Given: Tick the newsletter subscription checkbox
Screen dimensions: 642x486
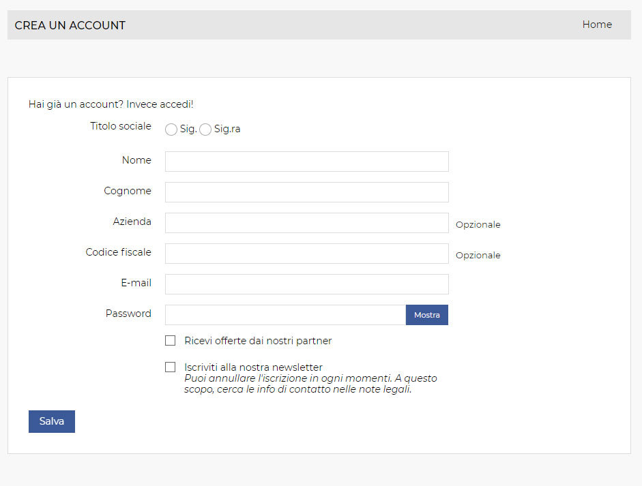Looking at the screenshot, I should click(x=171, y=367).
